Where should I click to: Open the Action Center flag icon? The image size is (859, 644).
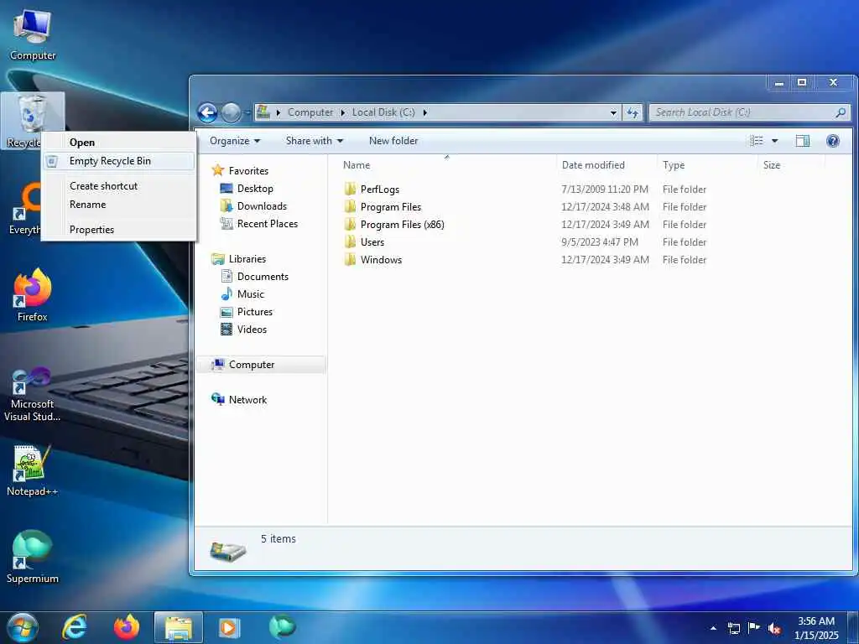(754, 627)
